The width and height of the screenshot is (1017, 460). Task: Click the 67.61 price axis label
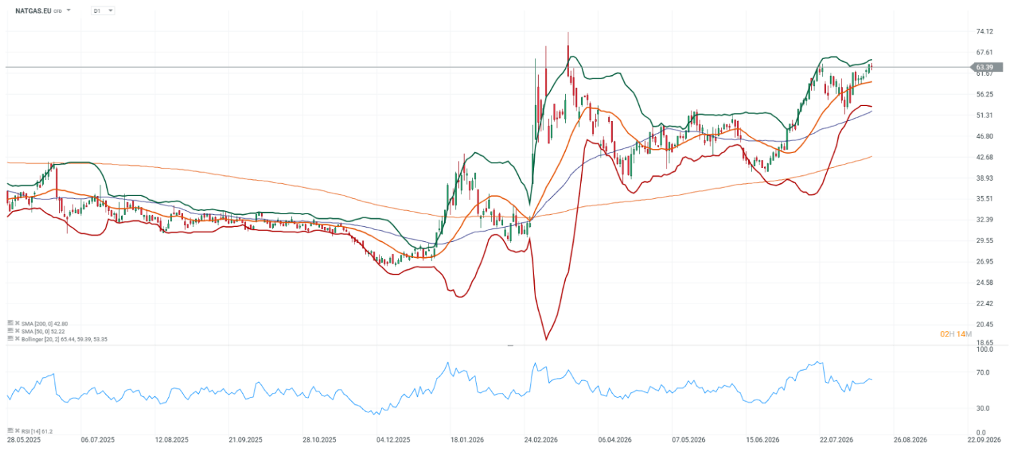(x=984, y=52)
